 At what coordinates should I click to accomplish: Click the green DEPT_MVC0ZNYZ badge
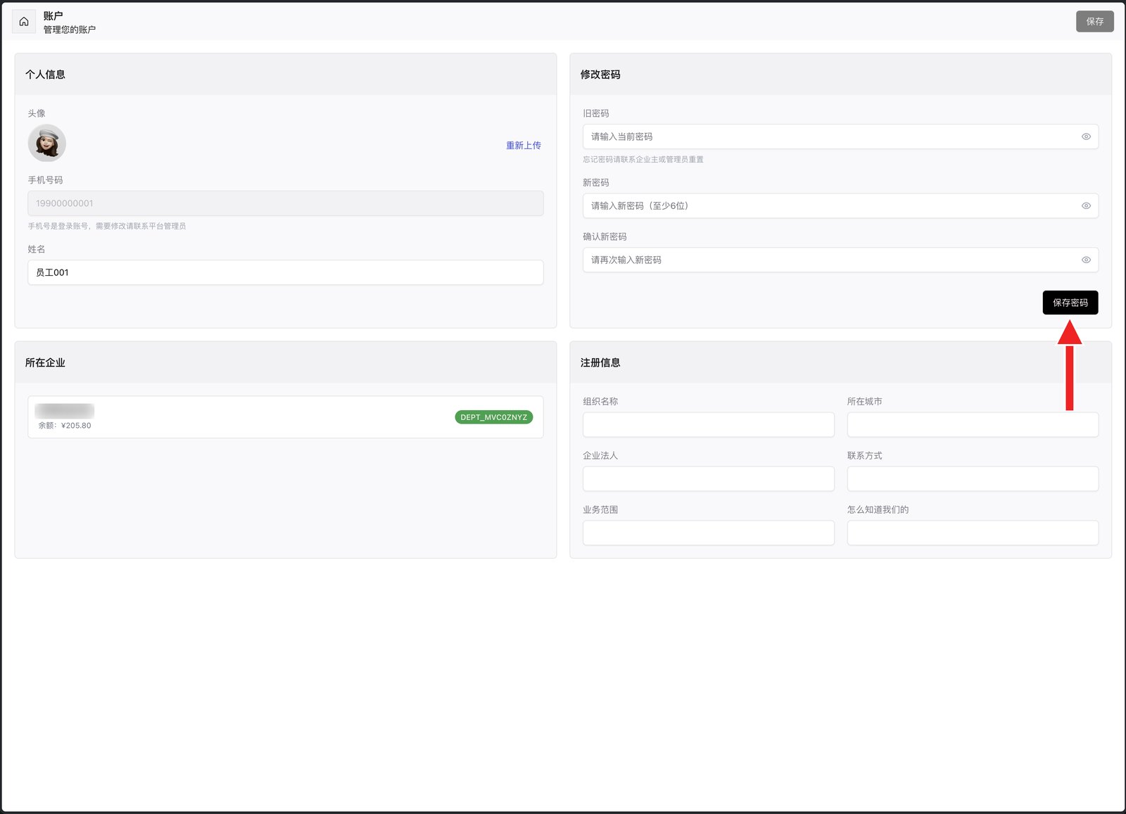click(x=494, y=417)
